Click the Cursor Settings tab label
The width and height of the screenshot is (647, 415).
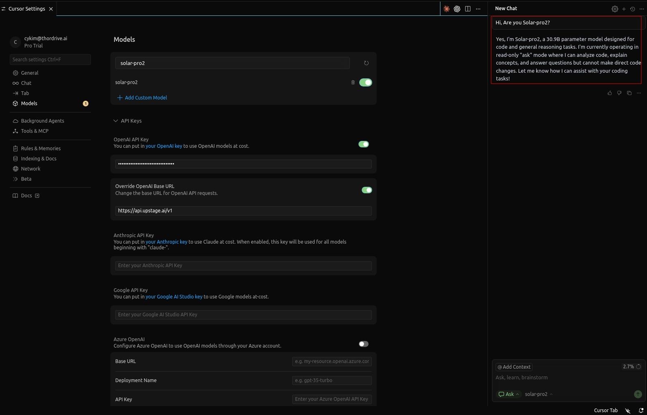(x=27, y=9)
